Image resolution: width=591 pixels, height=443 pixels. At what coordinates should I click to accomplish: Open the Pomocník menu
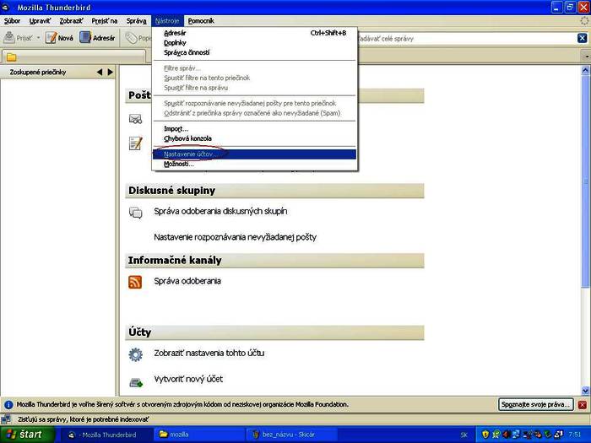pyautogui.click(x=201, y=21)
